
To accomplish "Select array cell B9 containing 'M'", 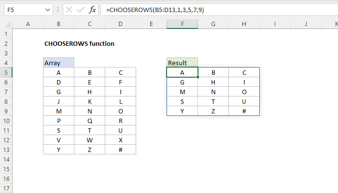I will pyautogui.click(x=58, y=111).
